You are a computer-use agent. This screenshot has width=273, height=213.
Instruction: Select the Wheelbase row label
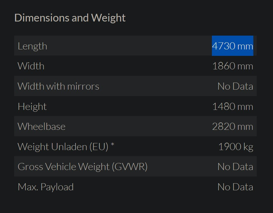point(41,126)
